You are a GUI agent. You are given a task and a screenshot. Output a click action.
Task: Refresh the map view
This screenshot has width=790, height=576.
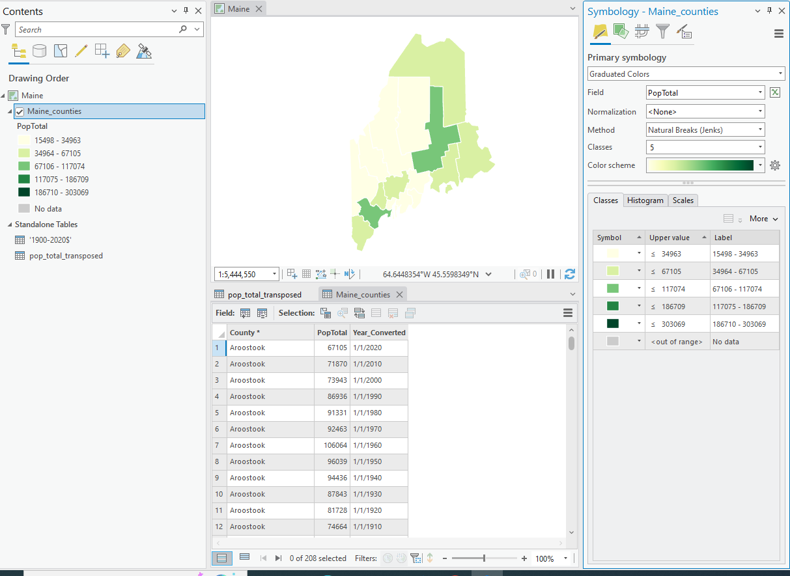570,274
